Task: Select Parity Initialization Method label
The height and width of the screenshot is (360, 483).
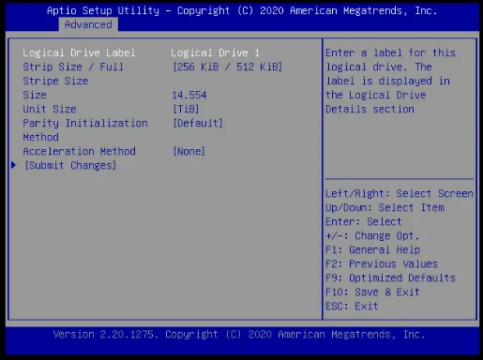Action: pos(85,130)
